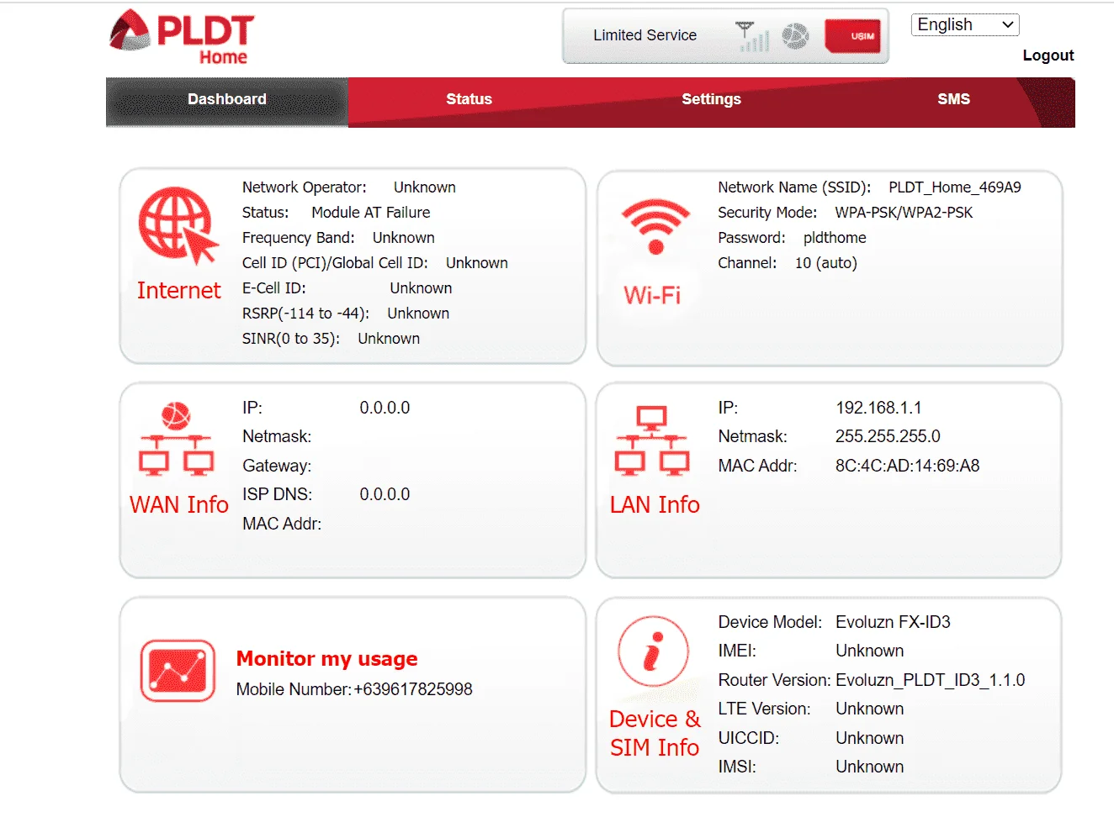This screenshot has width=1114, height=833.
Task: Open the English language dropdown
Action: click(x=965, y=24)
